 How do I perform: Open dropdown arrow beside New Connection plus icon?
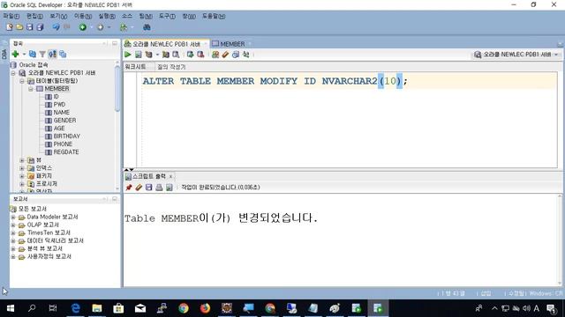[x=24, y=55]
